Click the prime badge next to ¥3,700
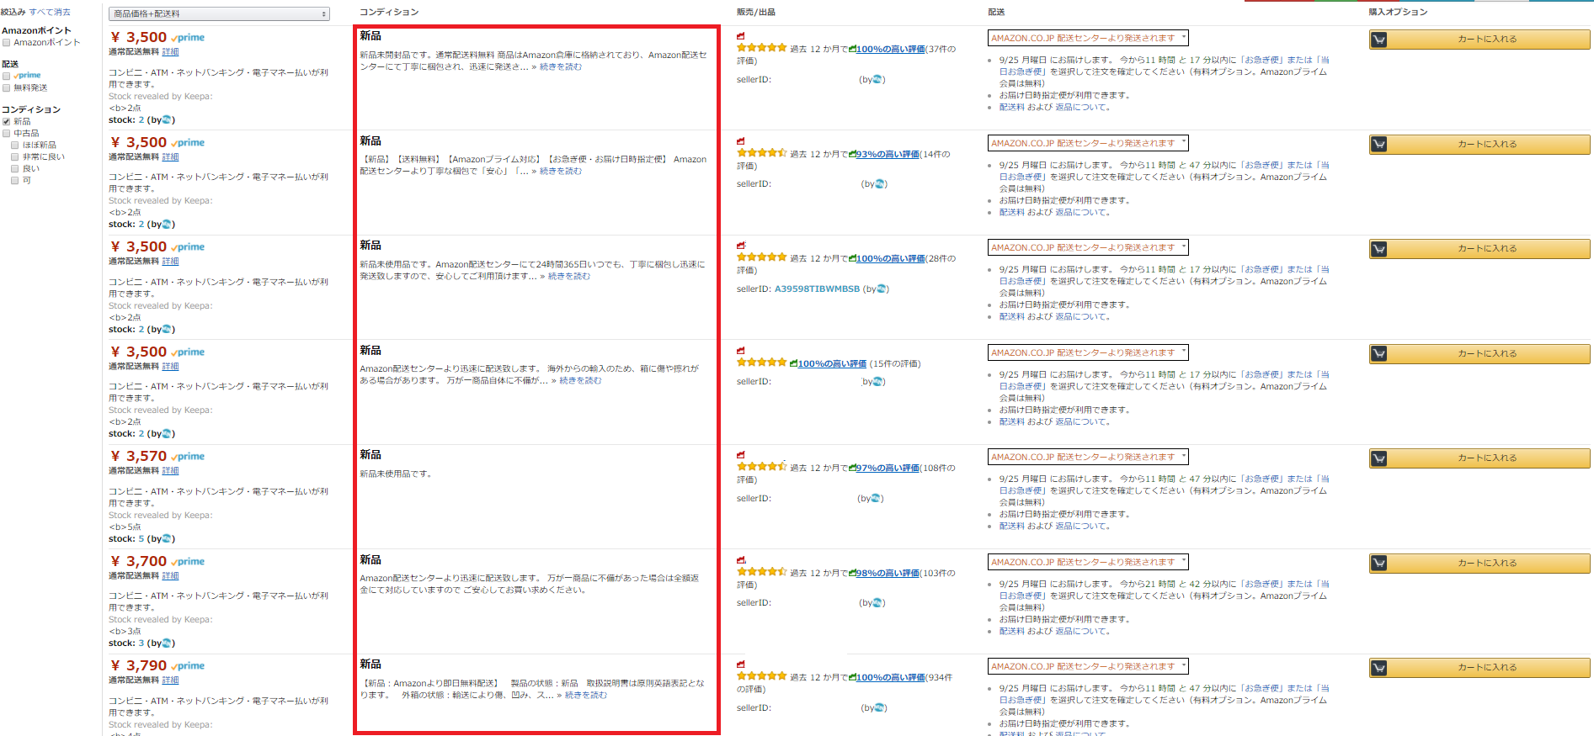This screenshot has height=736, width=1594. coord(188,562)
